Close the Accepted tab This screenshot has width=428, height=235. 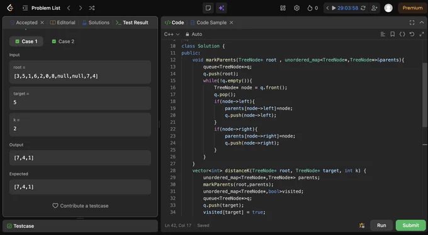pyautogui.click(x=42, y=23)
